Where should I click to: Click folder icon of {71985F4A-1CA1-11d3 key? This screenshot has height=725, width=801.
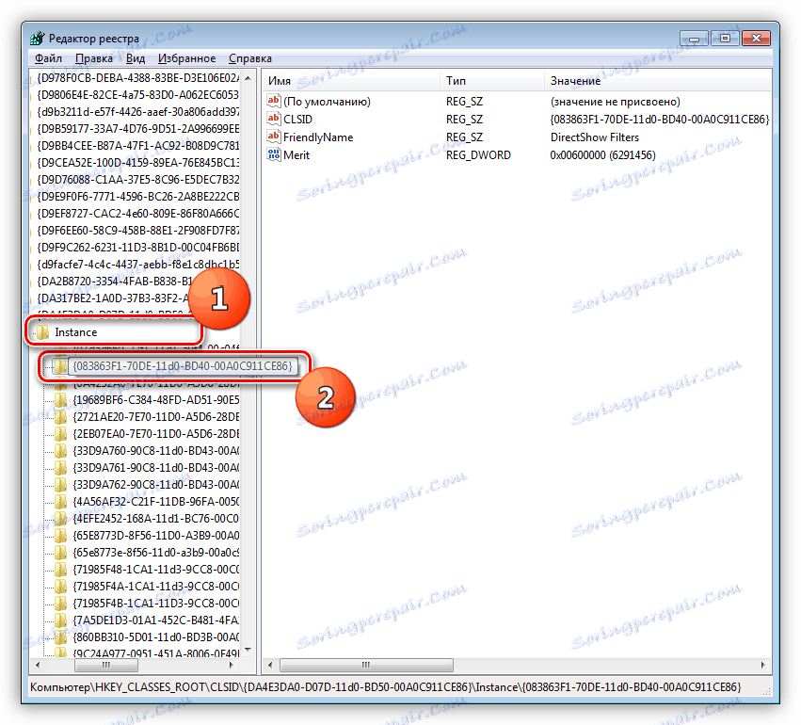60,586
